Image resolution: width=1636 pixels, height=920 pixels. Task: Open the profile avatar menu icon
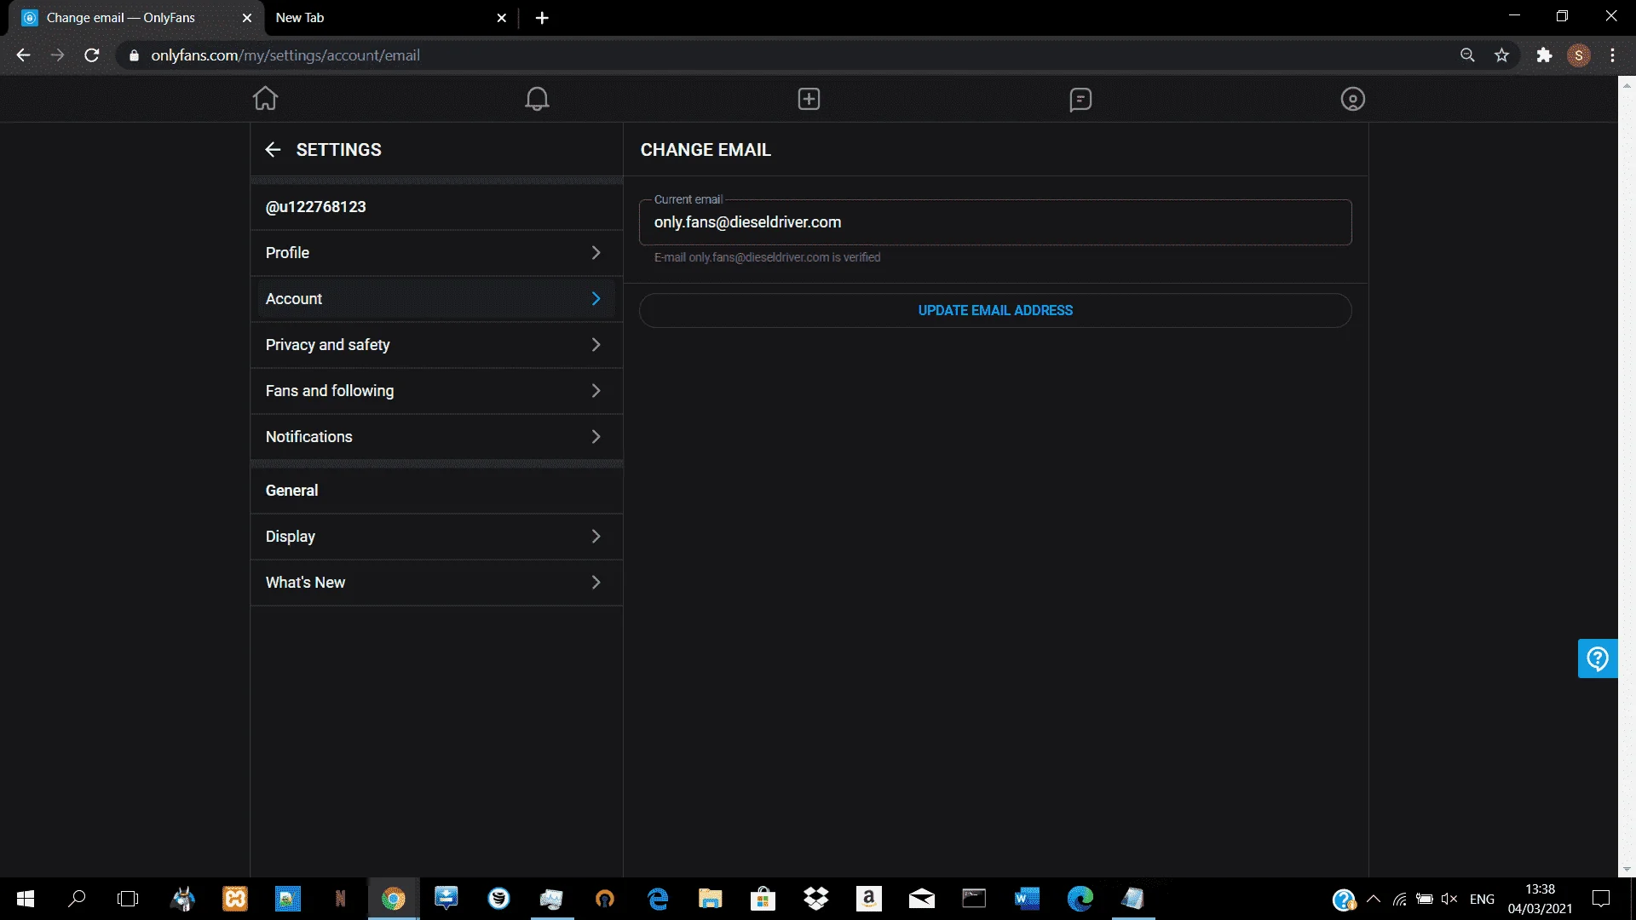pos(1352,100)
